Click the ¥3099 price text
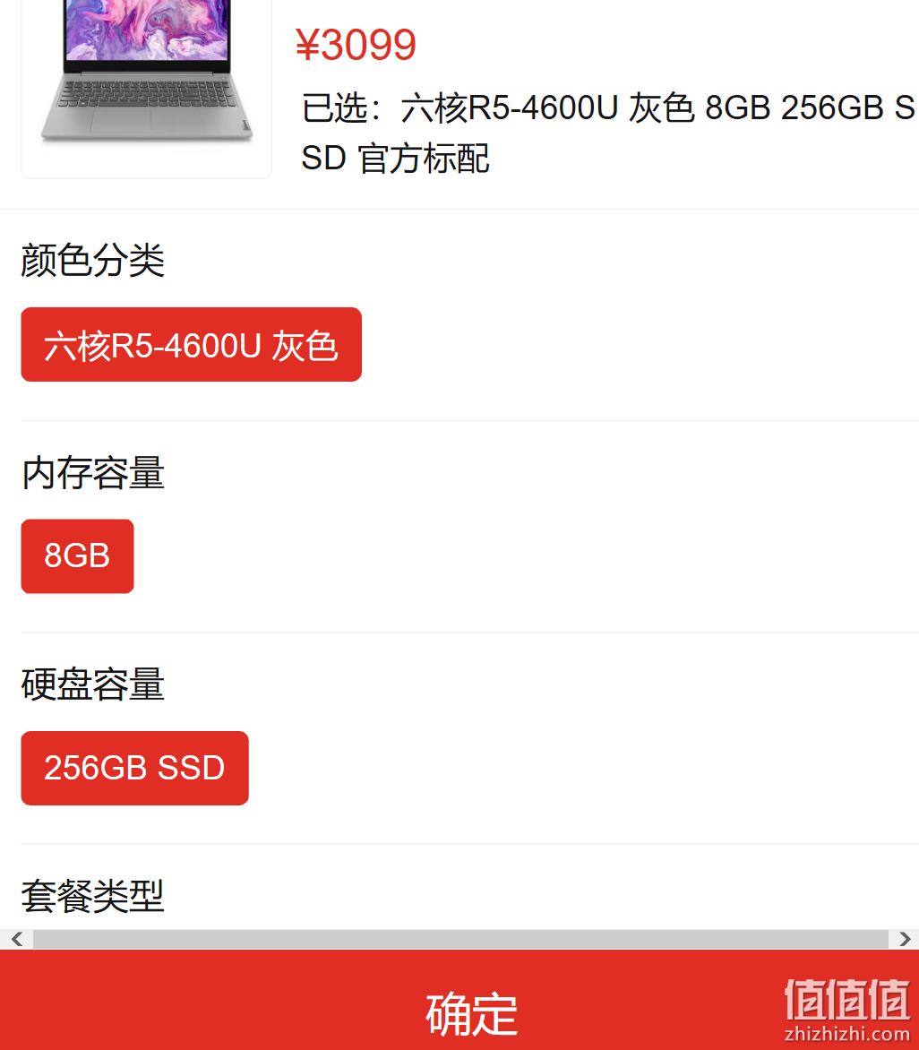 tap(356, 45)
